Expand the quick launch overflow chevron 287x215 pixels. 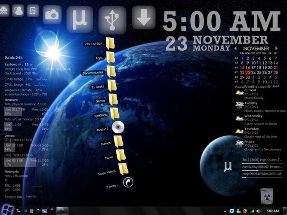coord(52,209)
